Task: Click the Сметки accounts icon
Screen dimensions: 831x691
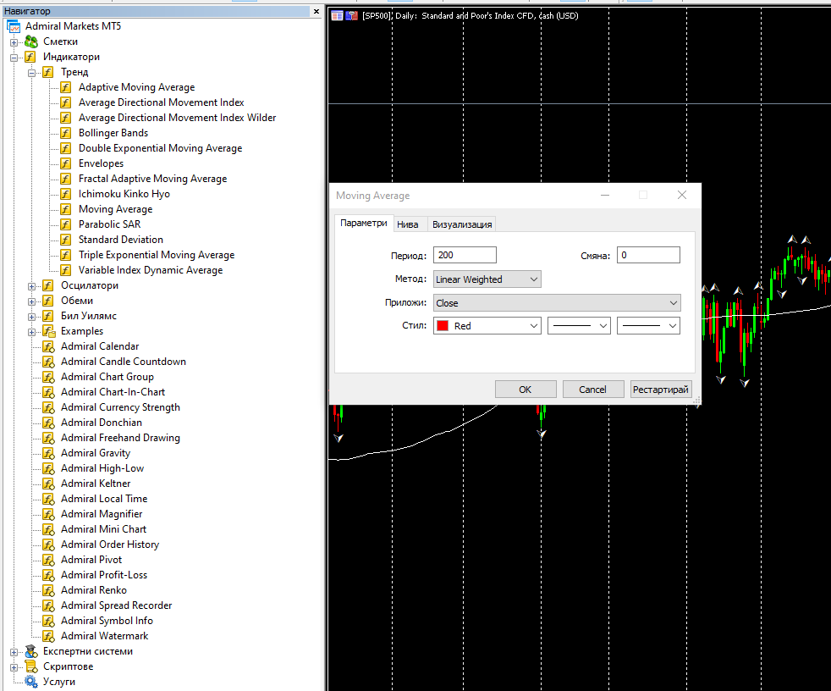Action: click(x=31, y=41)
